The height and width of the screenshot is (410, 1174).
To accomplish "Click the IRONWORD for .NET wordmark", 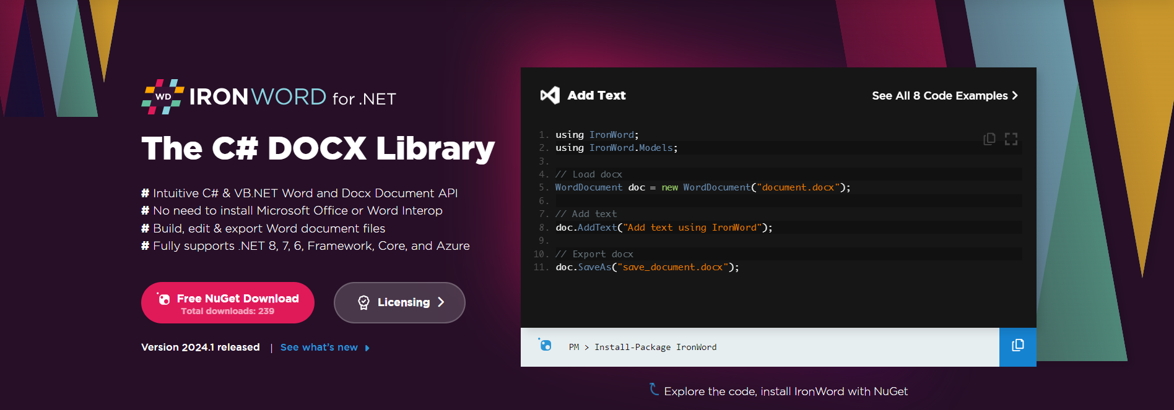I will [292, 97].
